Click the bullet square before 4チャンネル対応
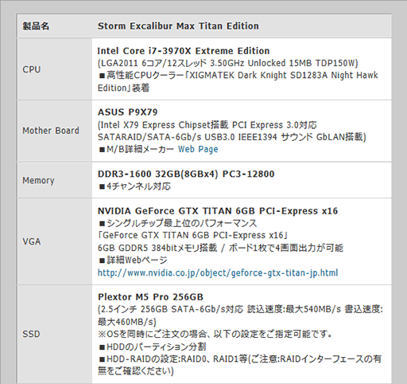This screenshot has height=384, width=407. [102, 186]
